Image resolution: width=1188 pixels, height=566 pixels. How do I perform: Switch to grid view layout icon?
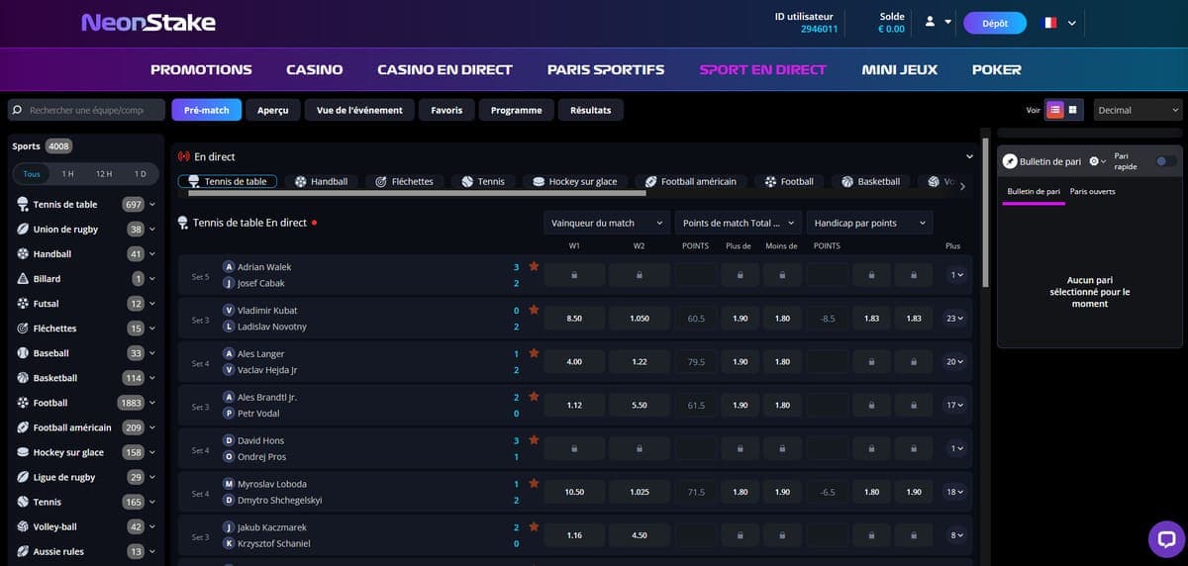coord(1073,110)
